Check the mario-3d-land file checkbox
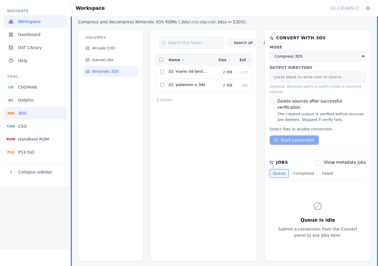Image resolution: width=378 pixels, height=266 pixels. [x=162, y=72]
